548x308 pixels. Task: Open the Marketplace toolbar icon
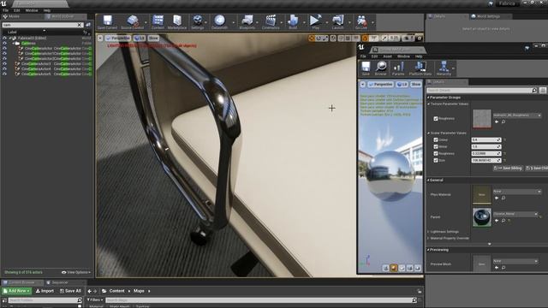[x=177, y=22]
